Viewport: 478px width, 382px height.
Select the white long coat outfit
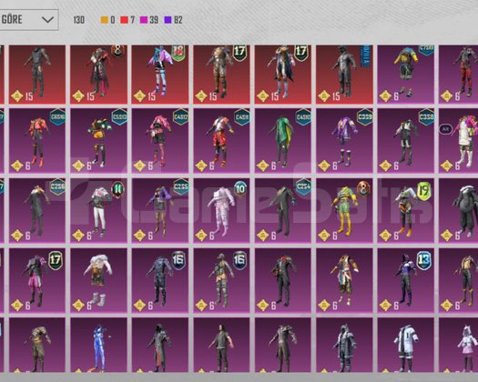click(406, 345)
